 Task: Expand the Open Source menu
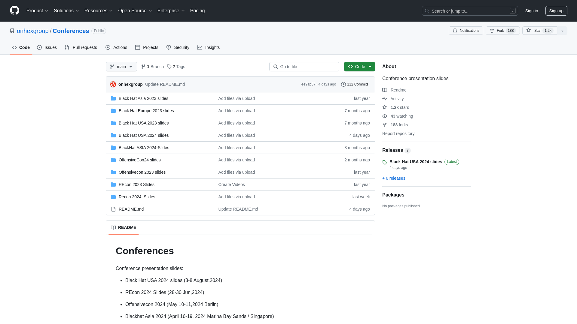point(135,11)
